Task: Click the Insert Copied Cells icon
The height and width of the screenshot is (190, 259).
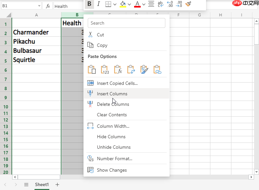Action: click(x=90, y=83)
